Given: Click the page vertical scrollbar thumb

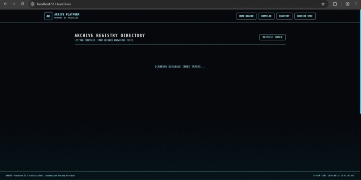Looking at the screenshot, I should [x=360, y=61].
